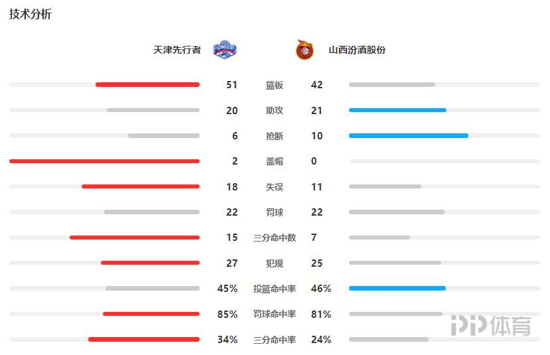Open the 天津先行者 team name link
The height and width of the screenshot is (355, 550).
pyautogui.click(x=177, y=50)
